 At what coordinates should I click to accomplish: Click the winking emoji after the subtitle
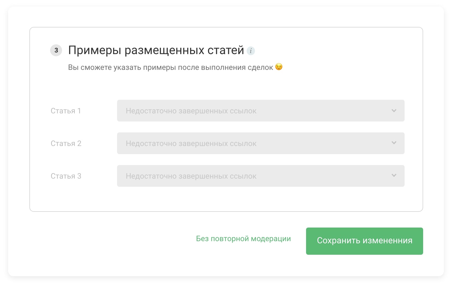(279, 67)
